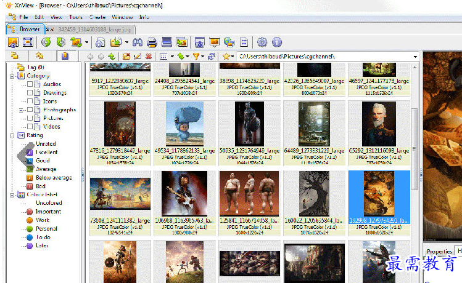The image size is (462, 283).
Task: Switch to the Browser tab
Action: 25,29
